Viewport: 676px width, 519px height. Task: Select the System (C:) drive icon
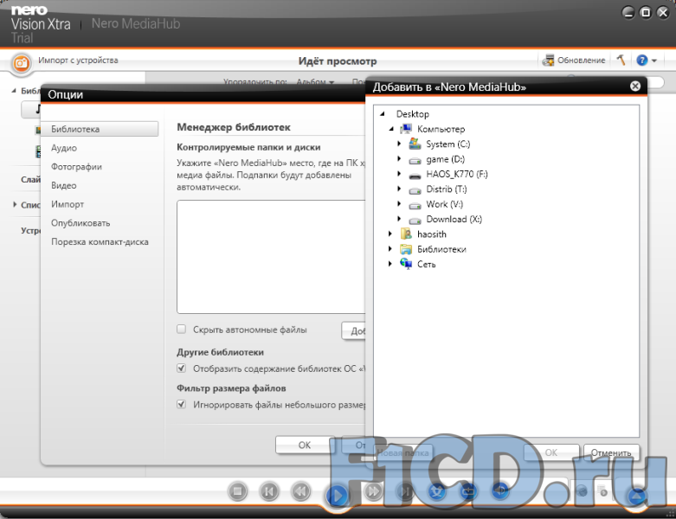[415, 144]
